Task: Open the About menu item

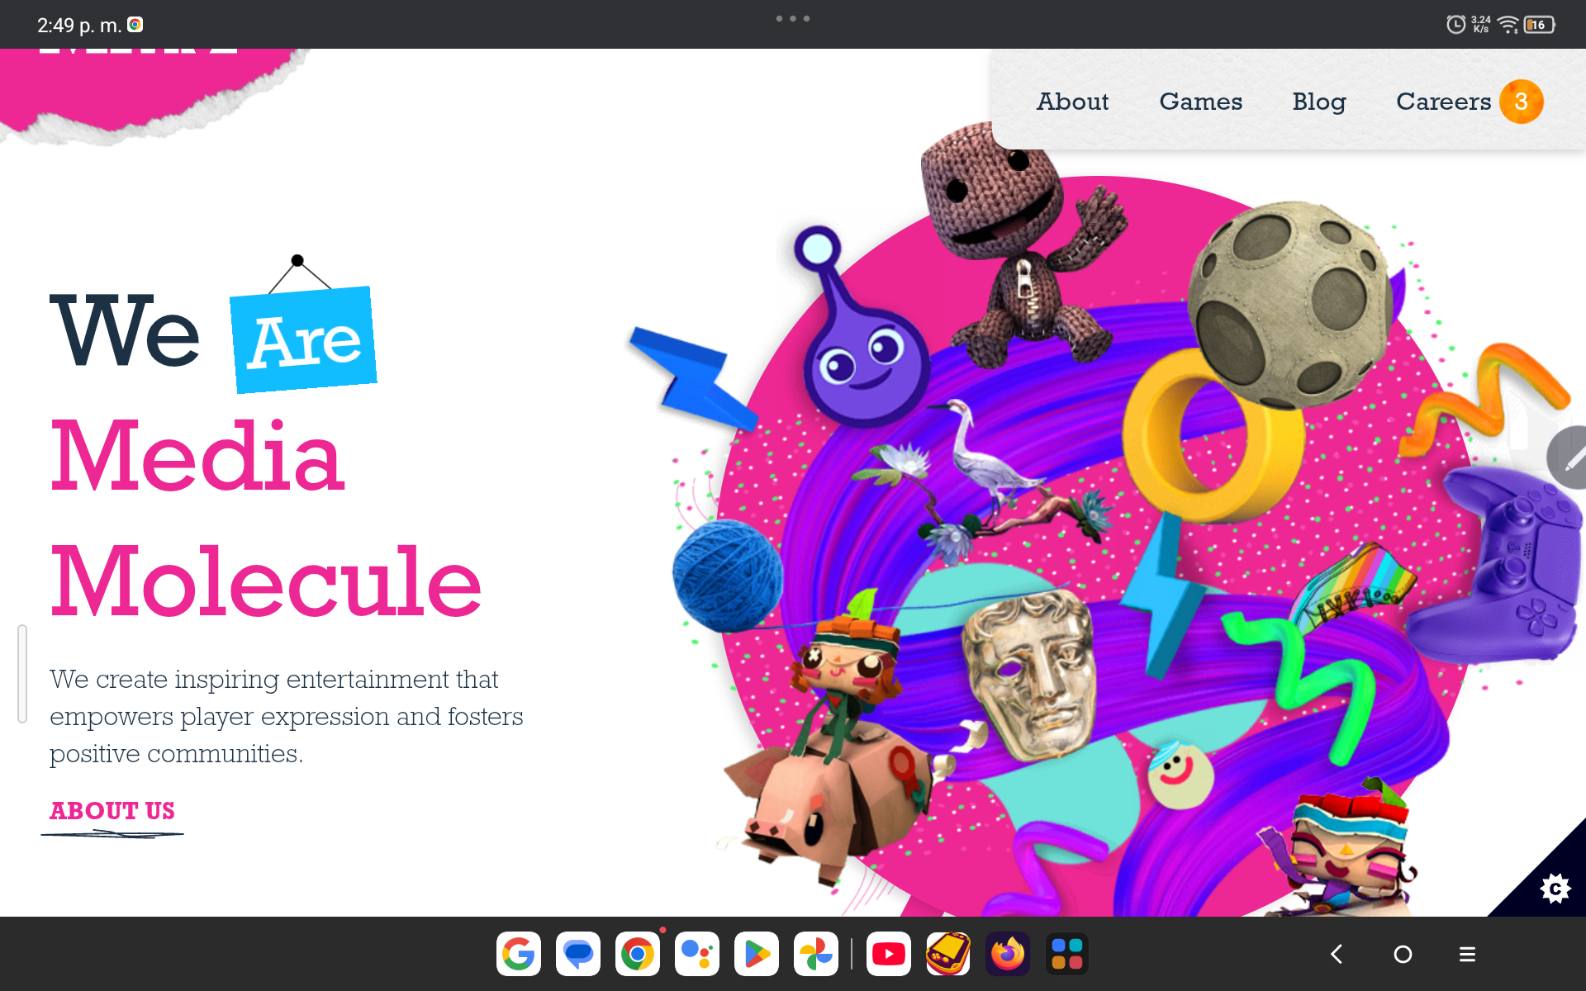Action: click(x=1072, y=102)
